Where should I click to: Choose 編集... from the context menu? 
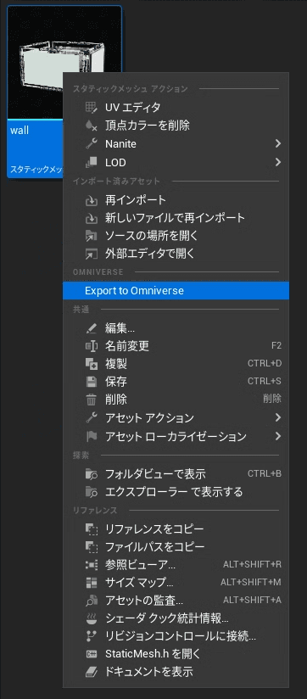click(x=176, y=329)
